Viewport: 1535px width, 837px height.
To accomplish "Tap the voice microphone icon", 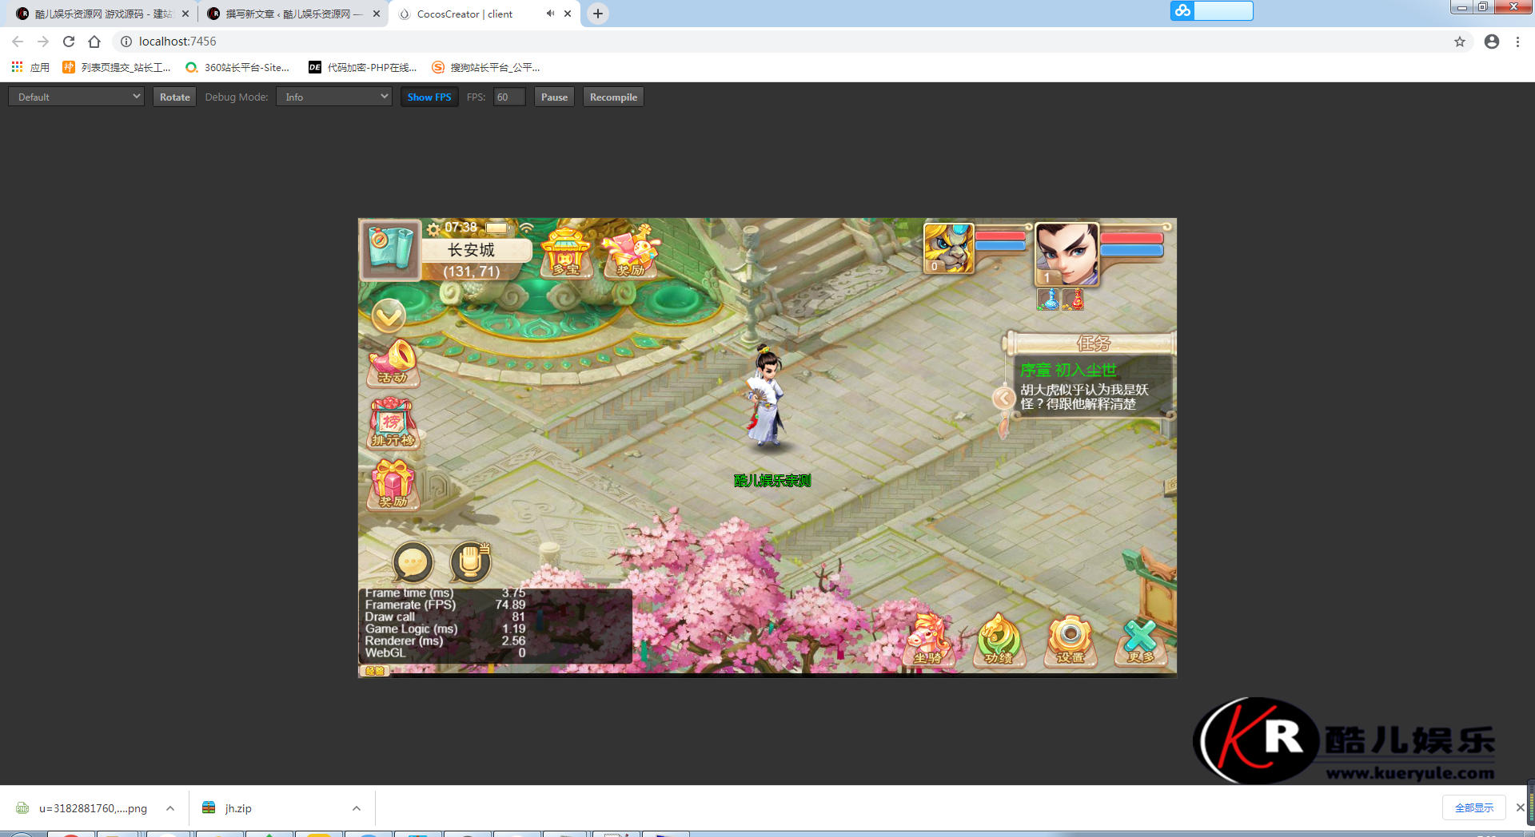I will click(470, 562).
